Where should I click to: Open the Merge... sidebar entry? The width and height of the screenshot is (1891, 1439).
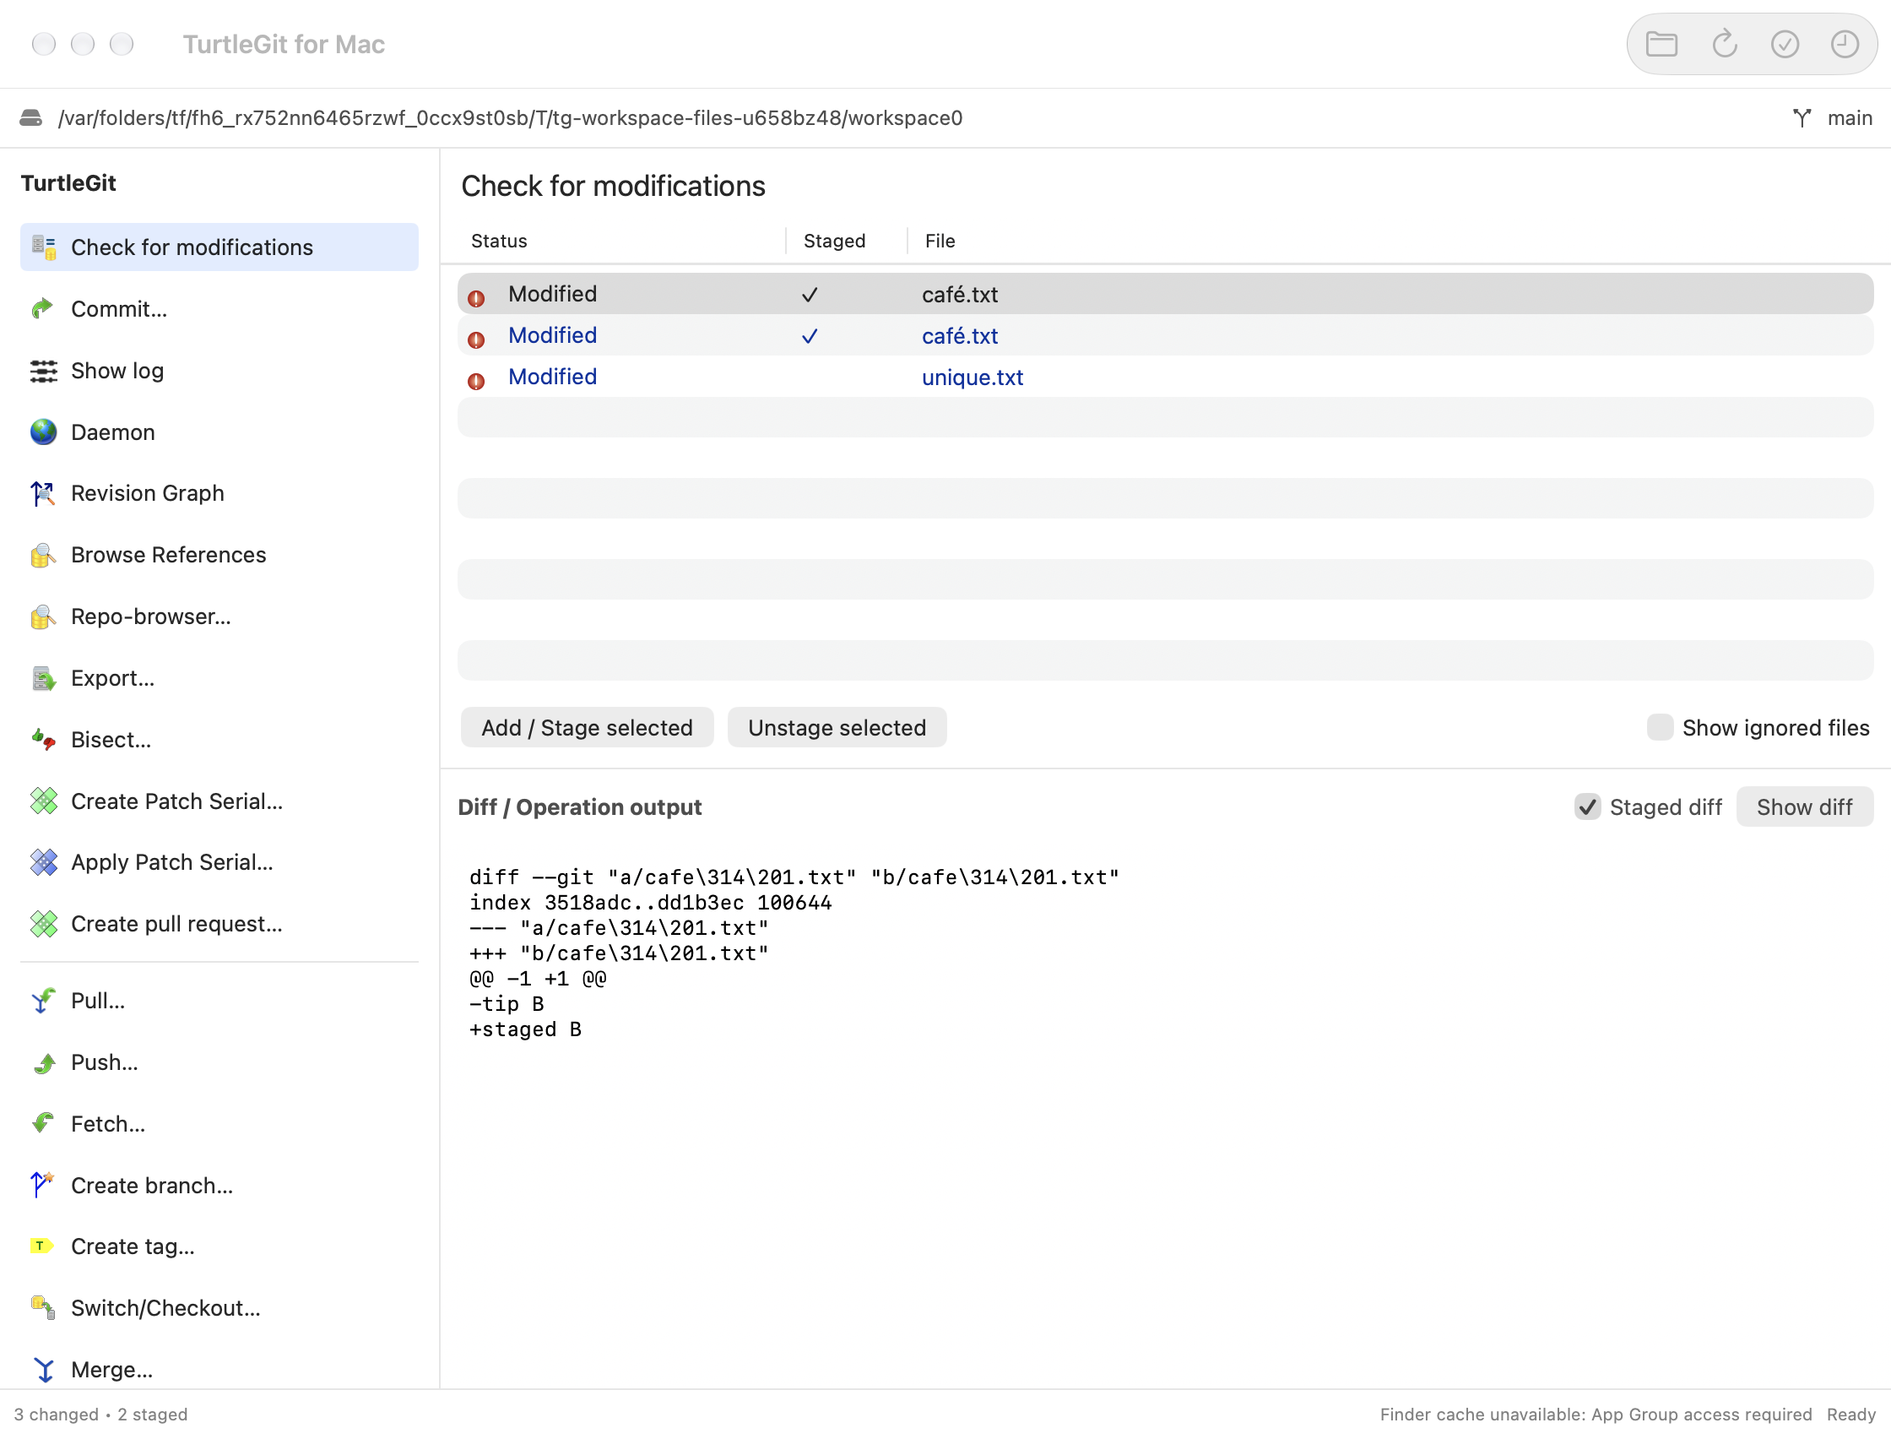click(219, 1370)
